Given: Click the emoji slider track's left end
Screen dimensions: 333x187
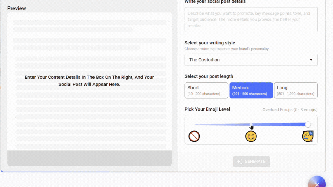Looking at the screenshot, I should coord(195,124).
